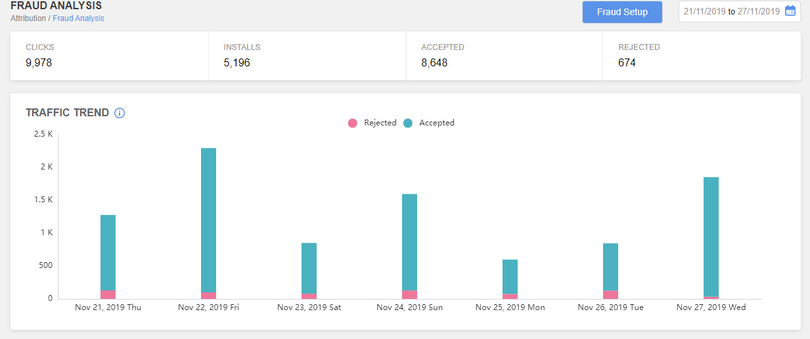Click the "Nov 22, 2019 Fri" axis label

(x=208, y=307)
